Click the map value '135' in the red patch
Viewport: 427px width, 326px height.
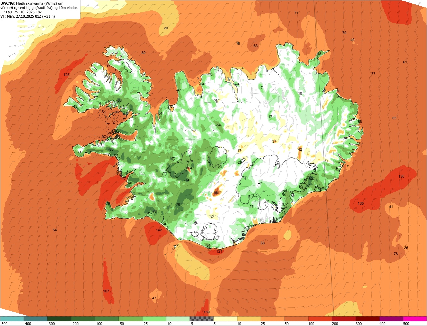(x=361, y=203)
